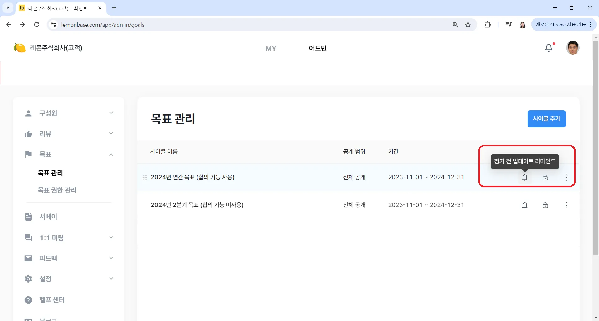Screen dimensions: 599x321
Task: Click the 공개 범위 column header
Action: click(354, 151)
